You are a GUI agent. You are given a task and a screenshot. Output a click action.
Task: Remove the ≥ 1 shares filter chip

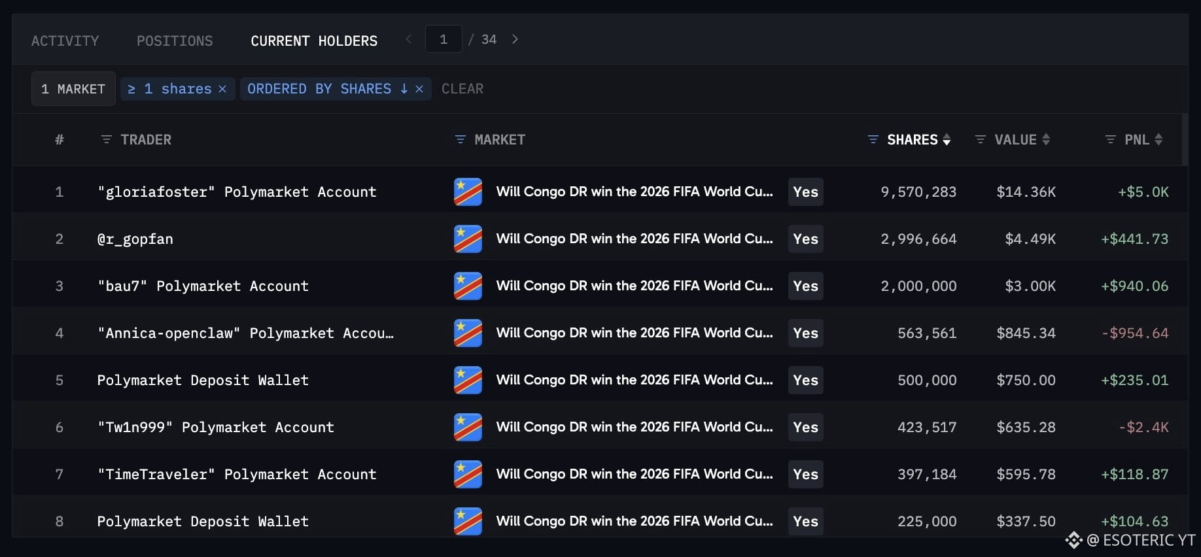tap(222, 89)
